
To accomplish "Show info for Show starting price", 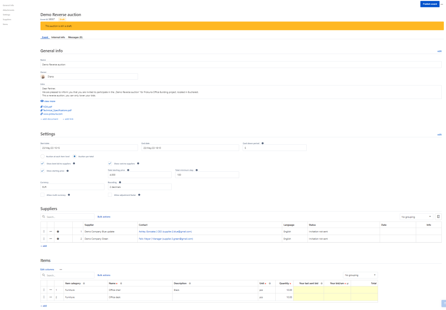I will click(x=68, y=171).
